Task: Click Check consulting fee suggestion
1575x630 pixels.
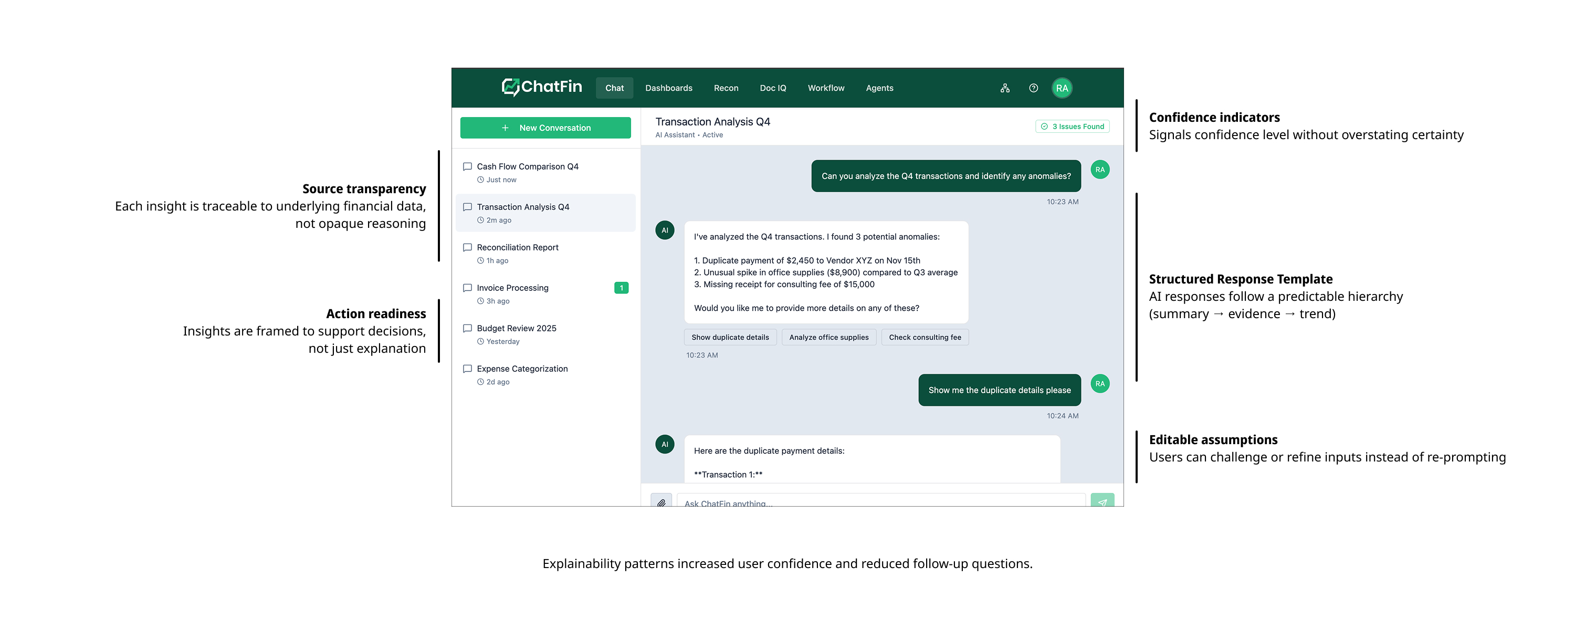Action: click(925, 337)
